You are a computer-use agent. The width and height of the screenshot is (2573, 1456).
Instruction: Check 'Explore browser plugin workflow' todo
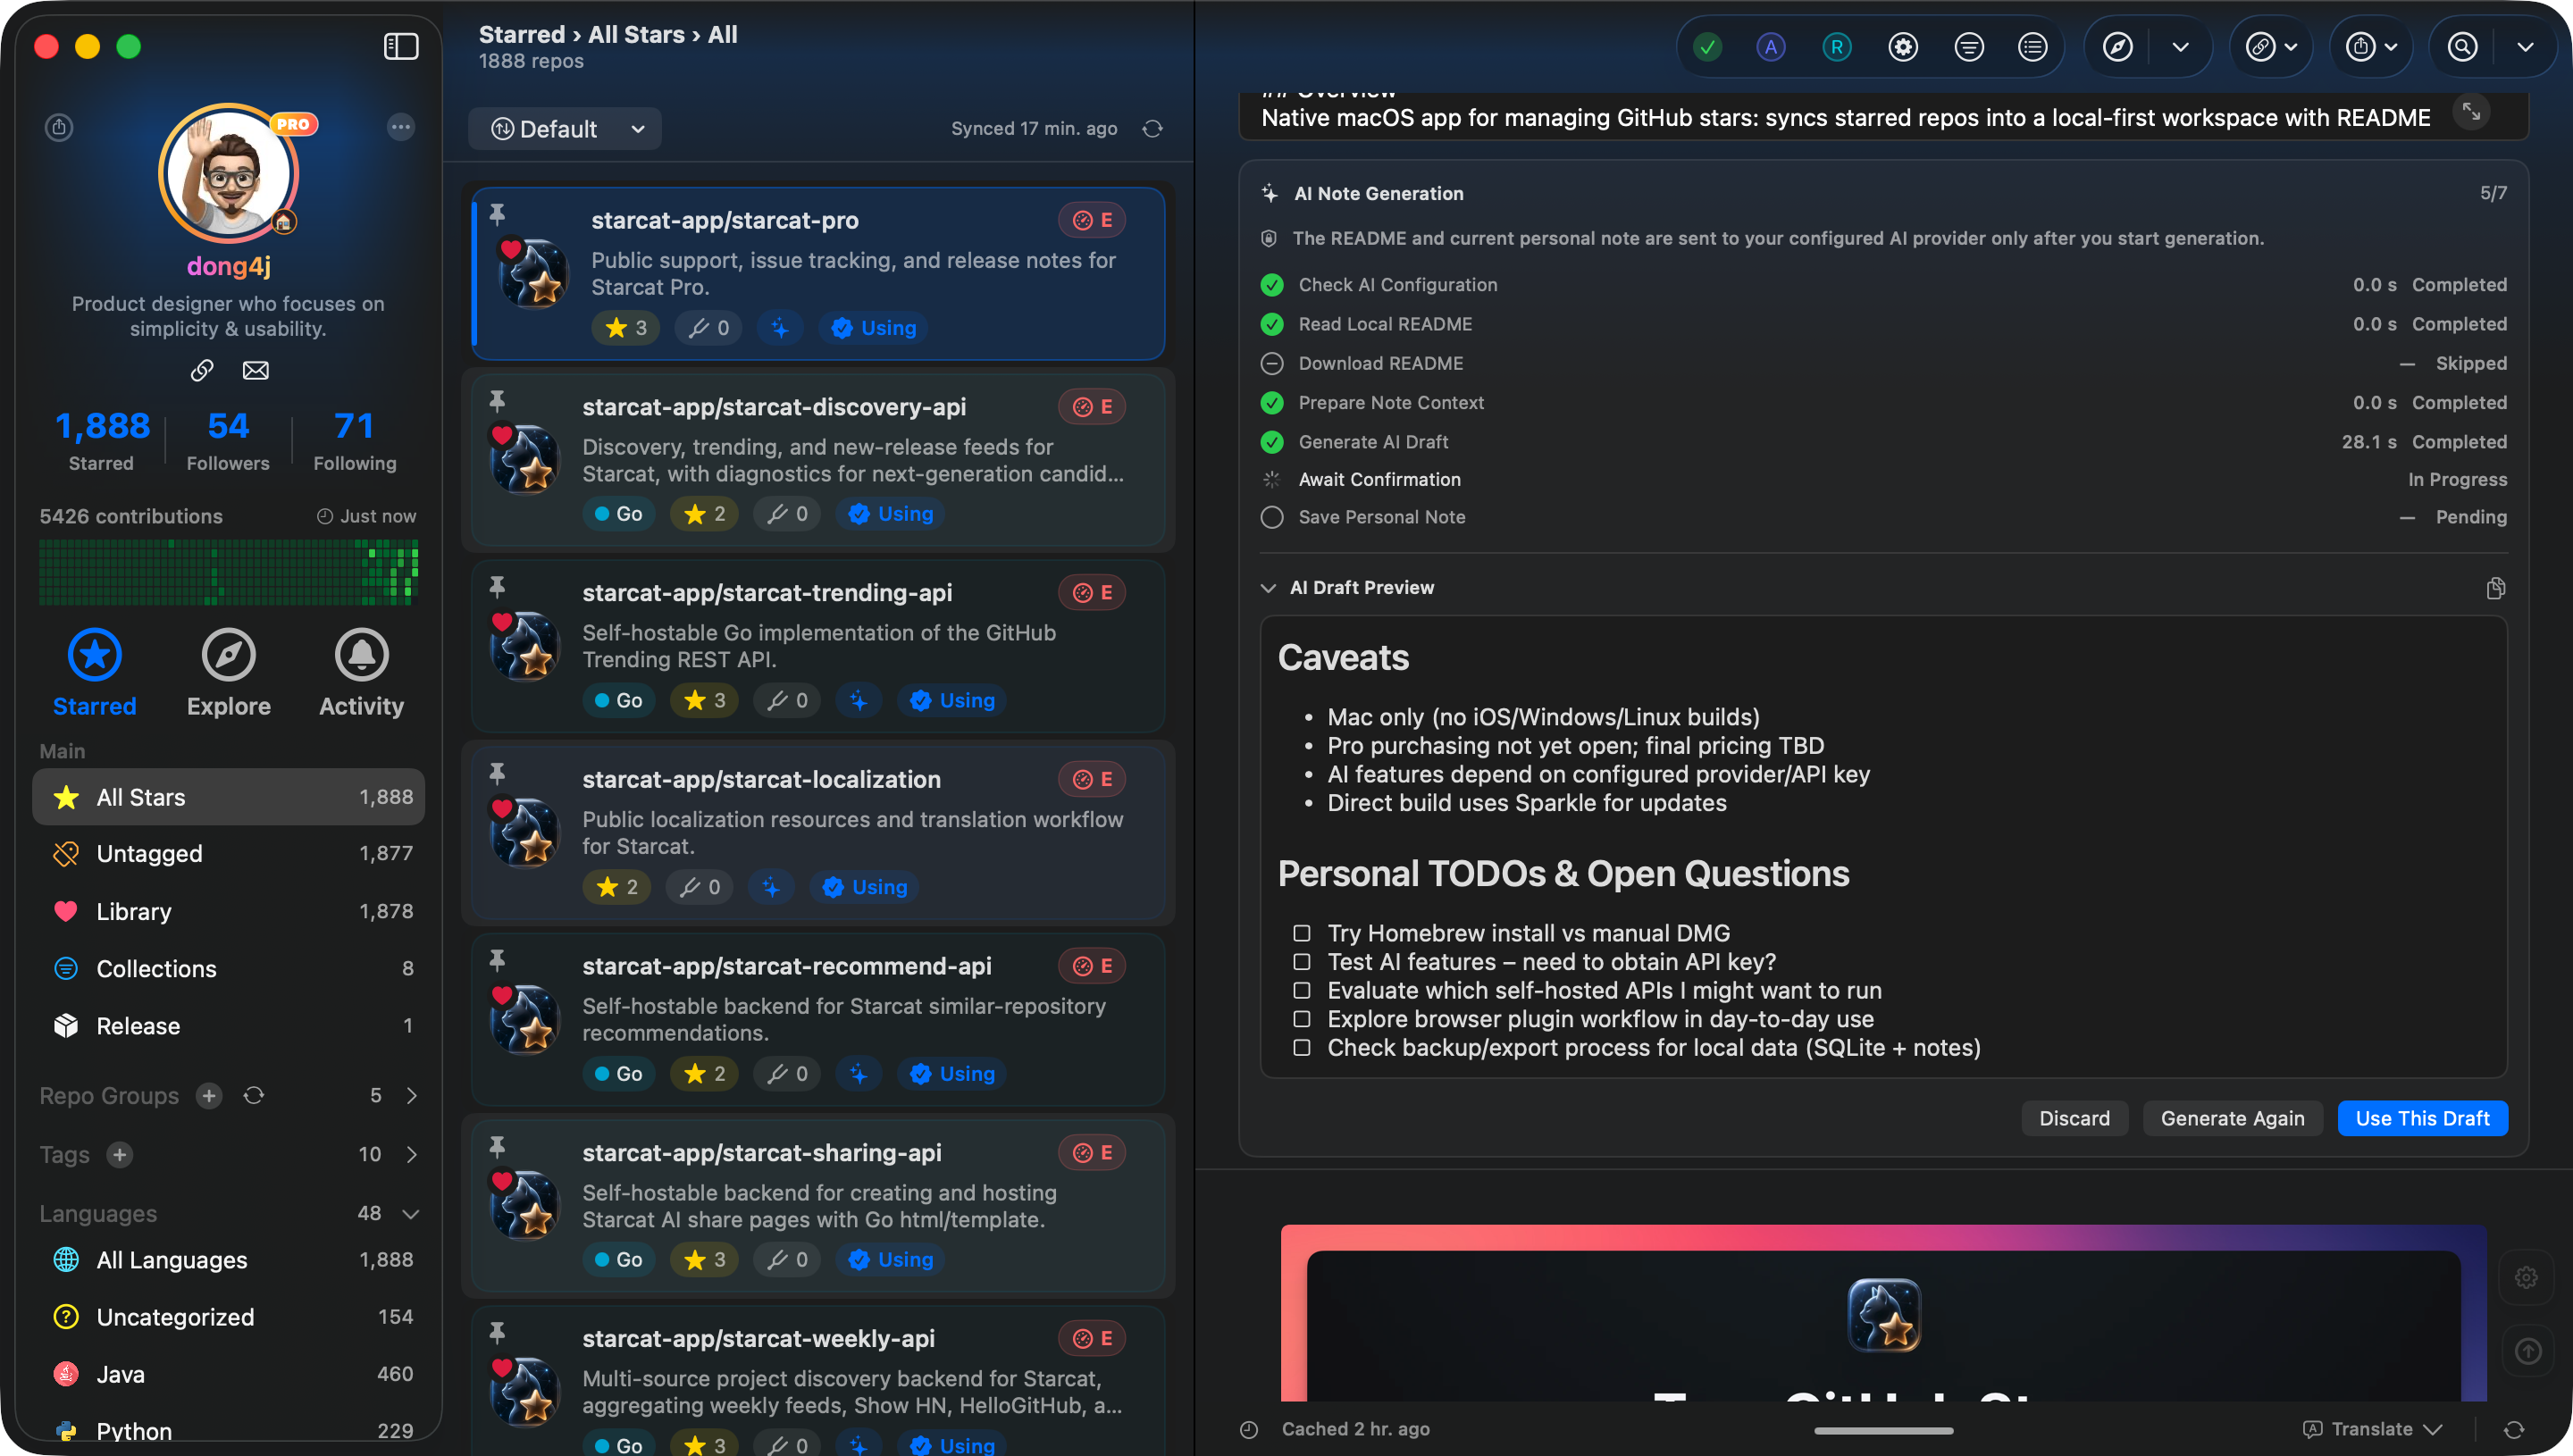click(1301, 1019)
